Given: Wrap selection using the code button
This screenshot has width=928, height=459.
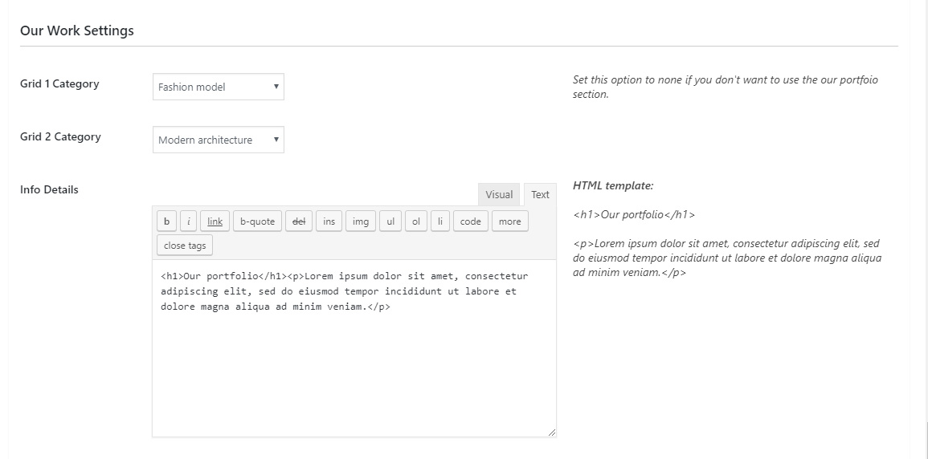Looking at the screenshot, I should pyautogui.click(x=471, y=221).
